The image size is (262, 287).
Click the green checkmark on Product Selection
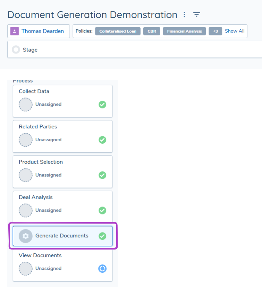102,175
